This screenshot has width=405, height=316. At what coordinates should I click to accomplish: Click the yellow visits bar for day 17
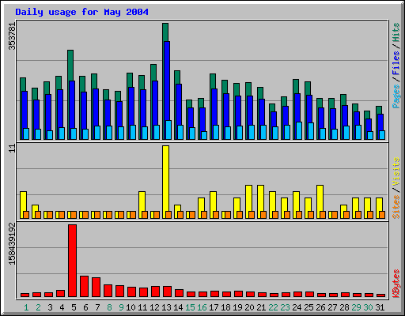213,201
